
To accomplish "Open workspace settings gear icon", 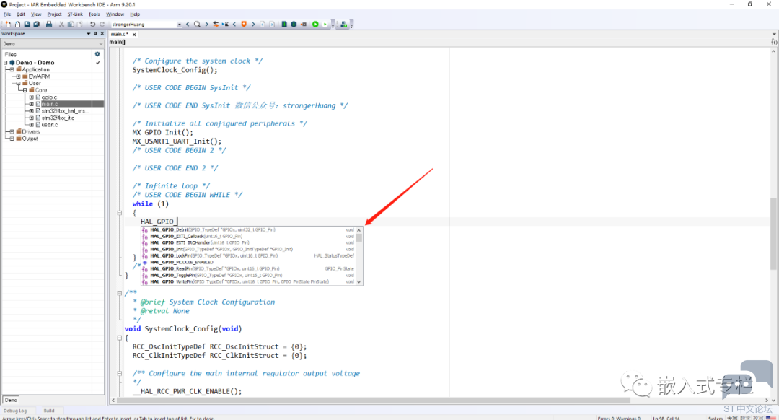I will click(x=97, y=54).
